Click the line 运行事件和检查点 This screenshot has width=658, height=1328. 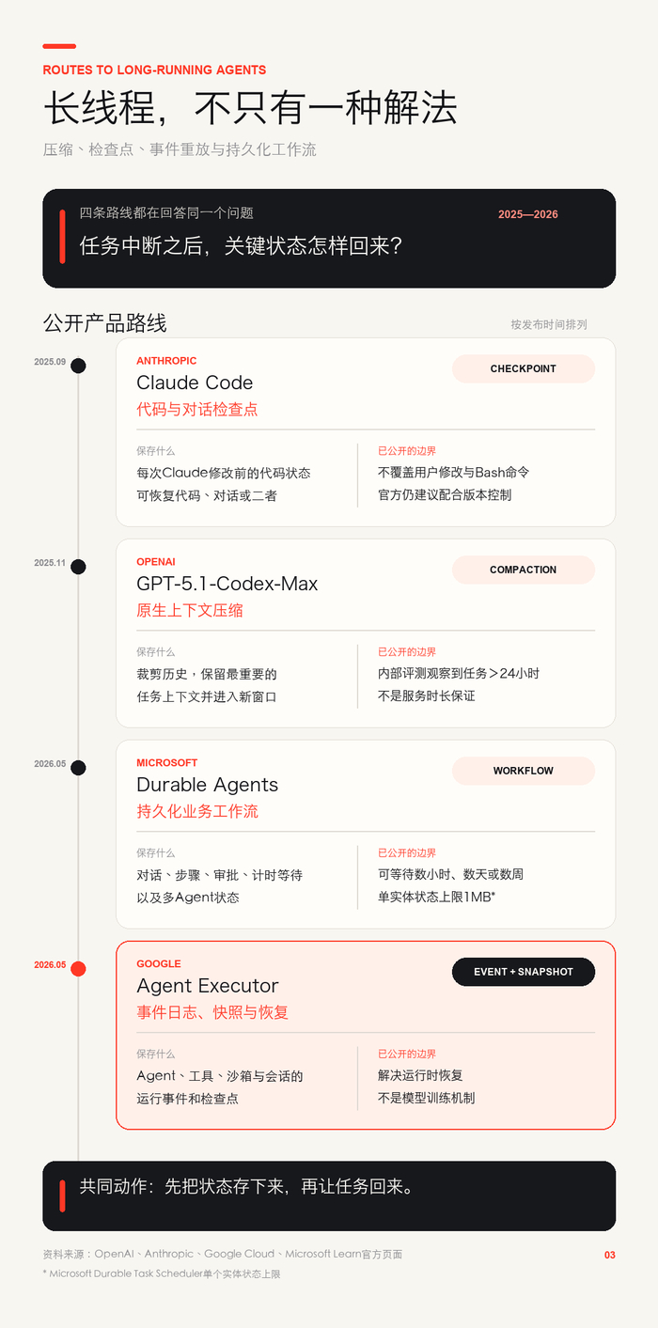188,1099
